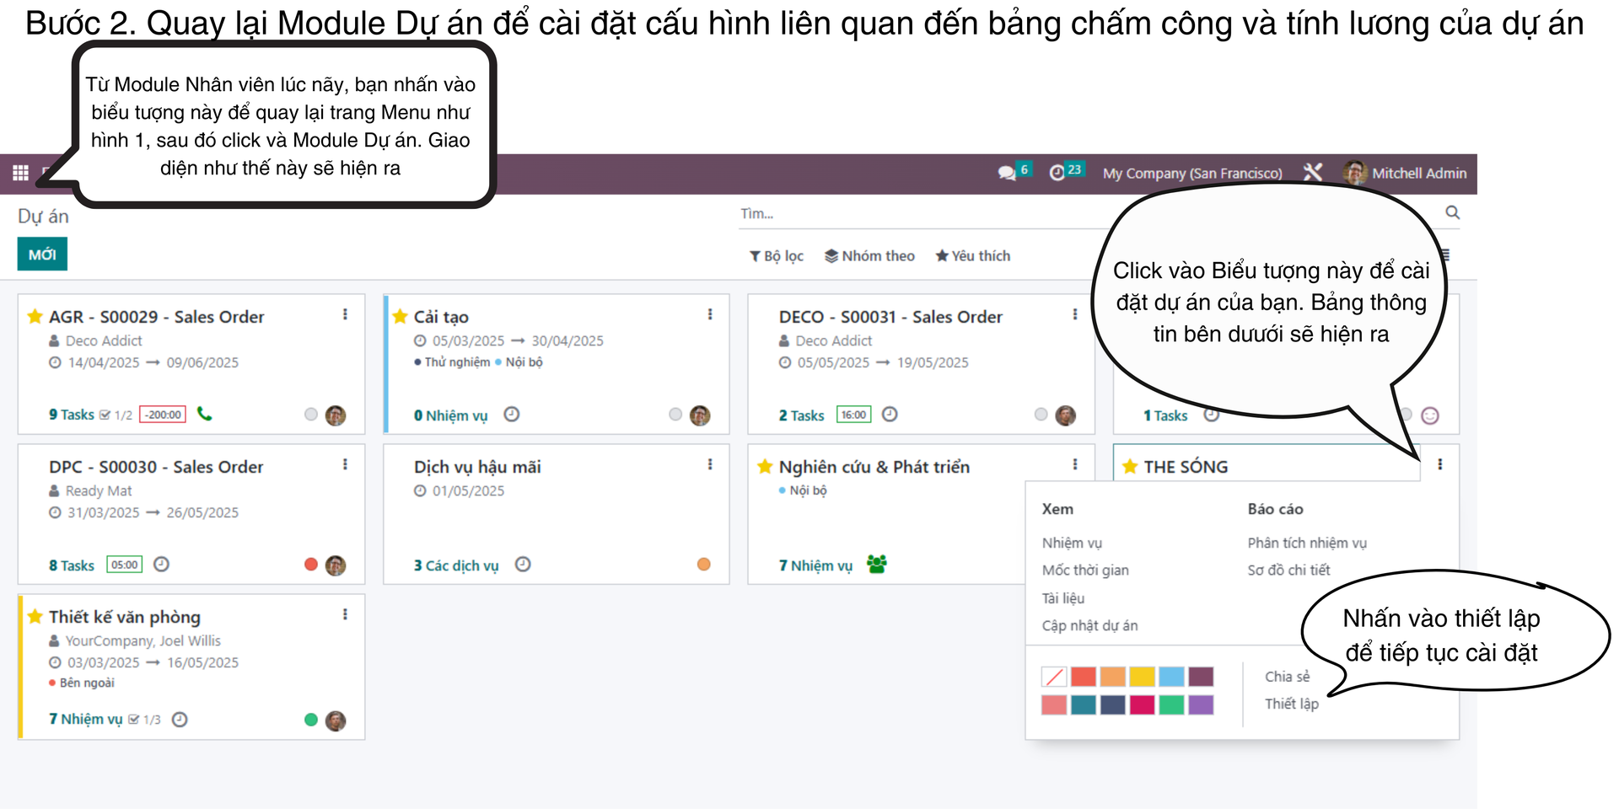Expand the Nhóm theo grouping dropdown
1619x809 pixels.
869,256
